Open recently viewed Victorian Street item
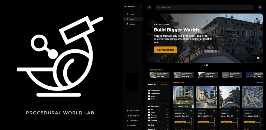This screenshot has height=130, width=266. tap(255, 75)
